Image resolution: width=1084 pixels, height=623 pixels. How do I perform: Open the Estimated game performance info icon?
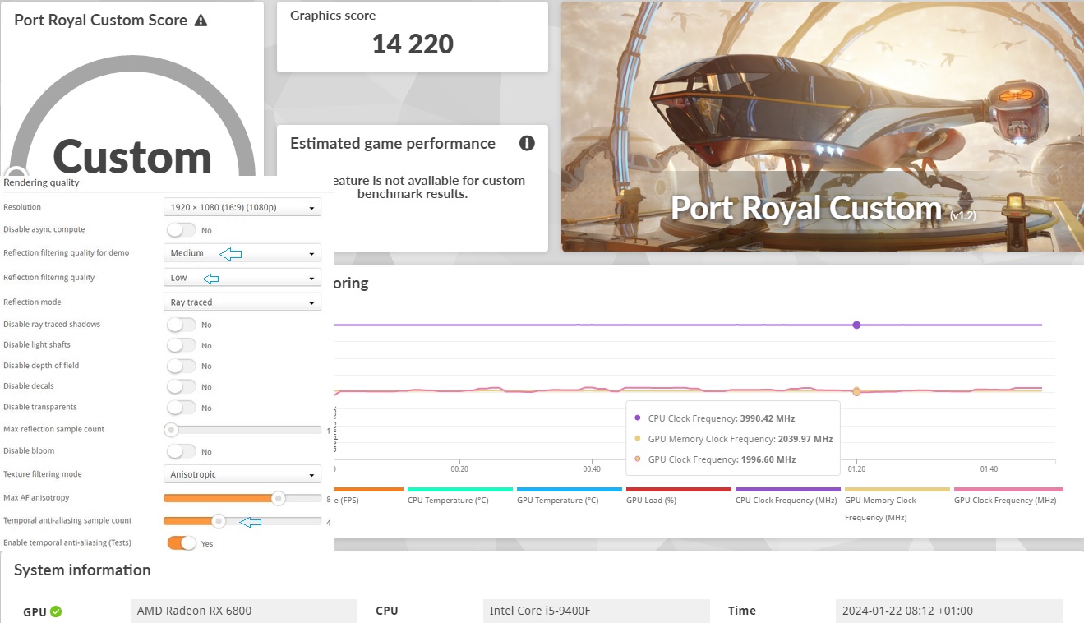527,143
